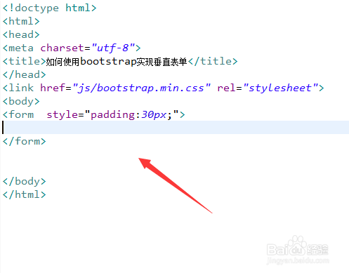Click the style attribute of form
The image size is (349, 273).
tap(62, 115)
